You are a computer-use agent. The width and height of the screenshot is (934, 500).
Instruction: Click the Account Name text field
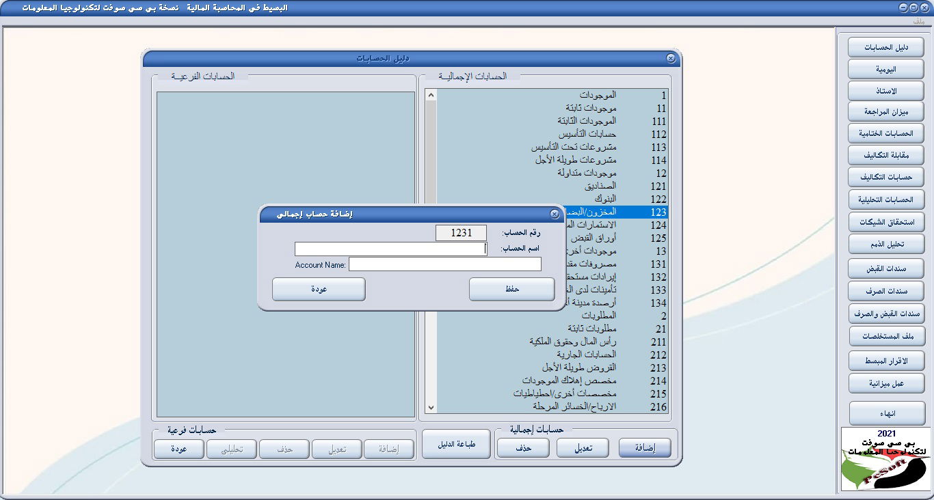tap(444, 264)
